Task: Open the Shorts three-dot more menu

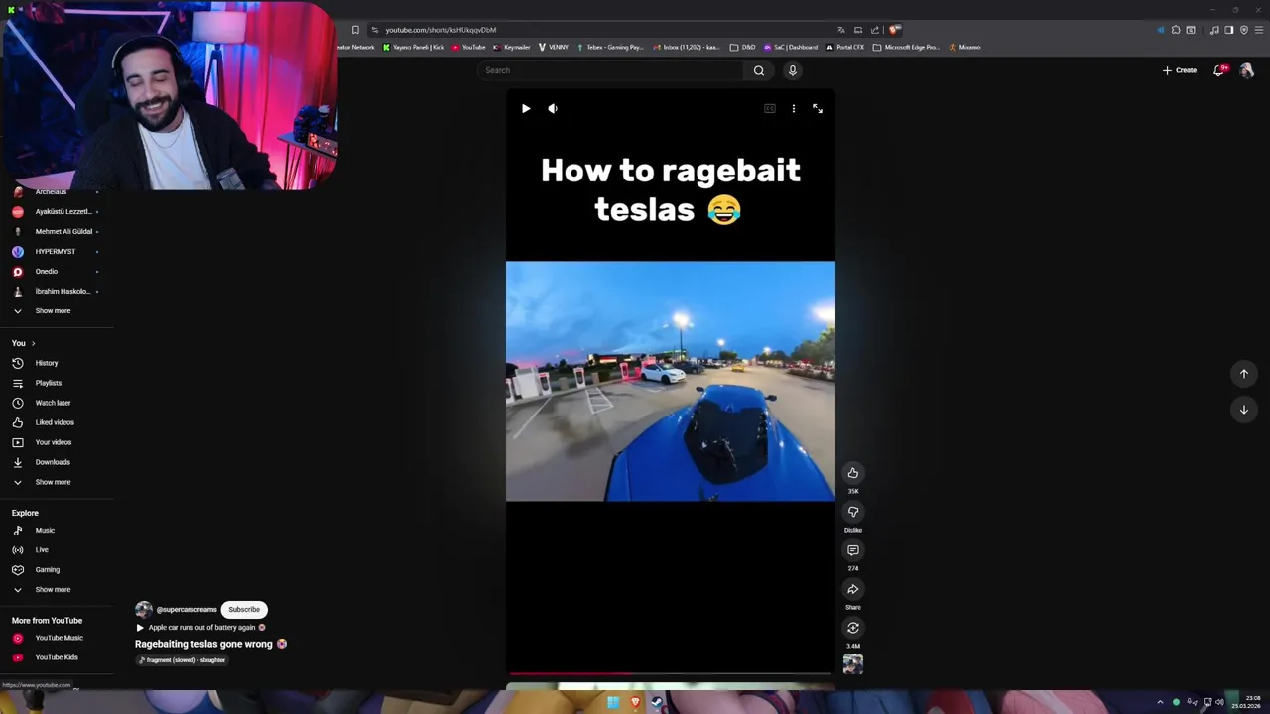Action: click(x=794, y=109)
